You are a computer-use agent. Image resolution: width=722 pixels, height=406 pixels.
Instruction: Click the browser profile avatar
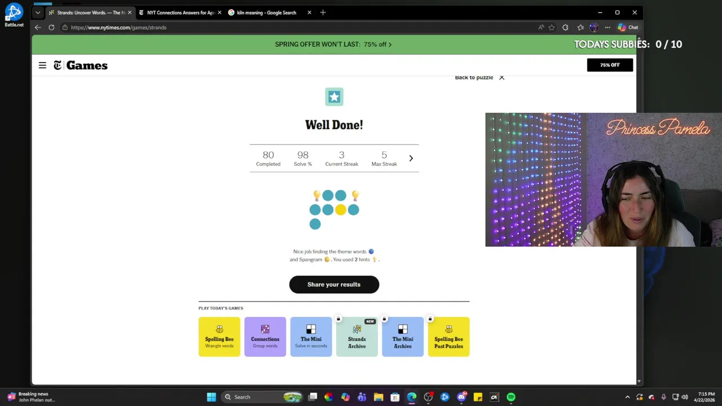pos(594,27)
